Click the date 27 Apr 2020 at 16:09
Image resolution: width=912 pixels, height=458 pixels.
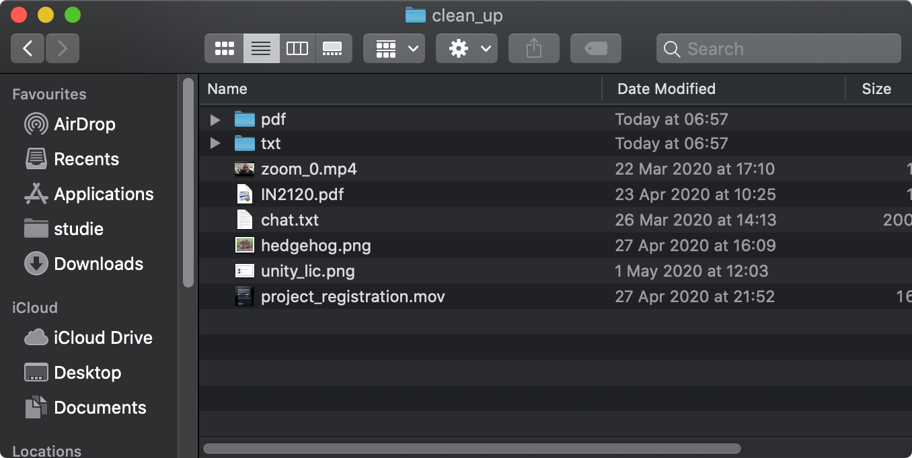(x=695, y=246)
